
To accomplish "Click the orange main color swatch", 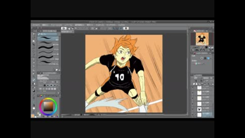I will click(33, 116).
